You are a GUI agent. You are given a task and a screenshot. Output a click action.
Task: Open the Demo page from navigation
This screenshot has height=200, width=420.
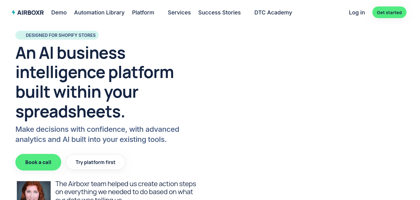point(59,13)
